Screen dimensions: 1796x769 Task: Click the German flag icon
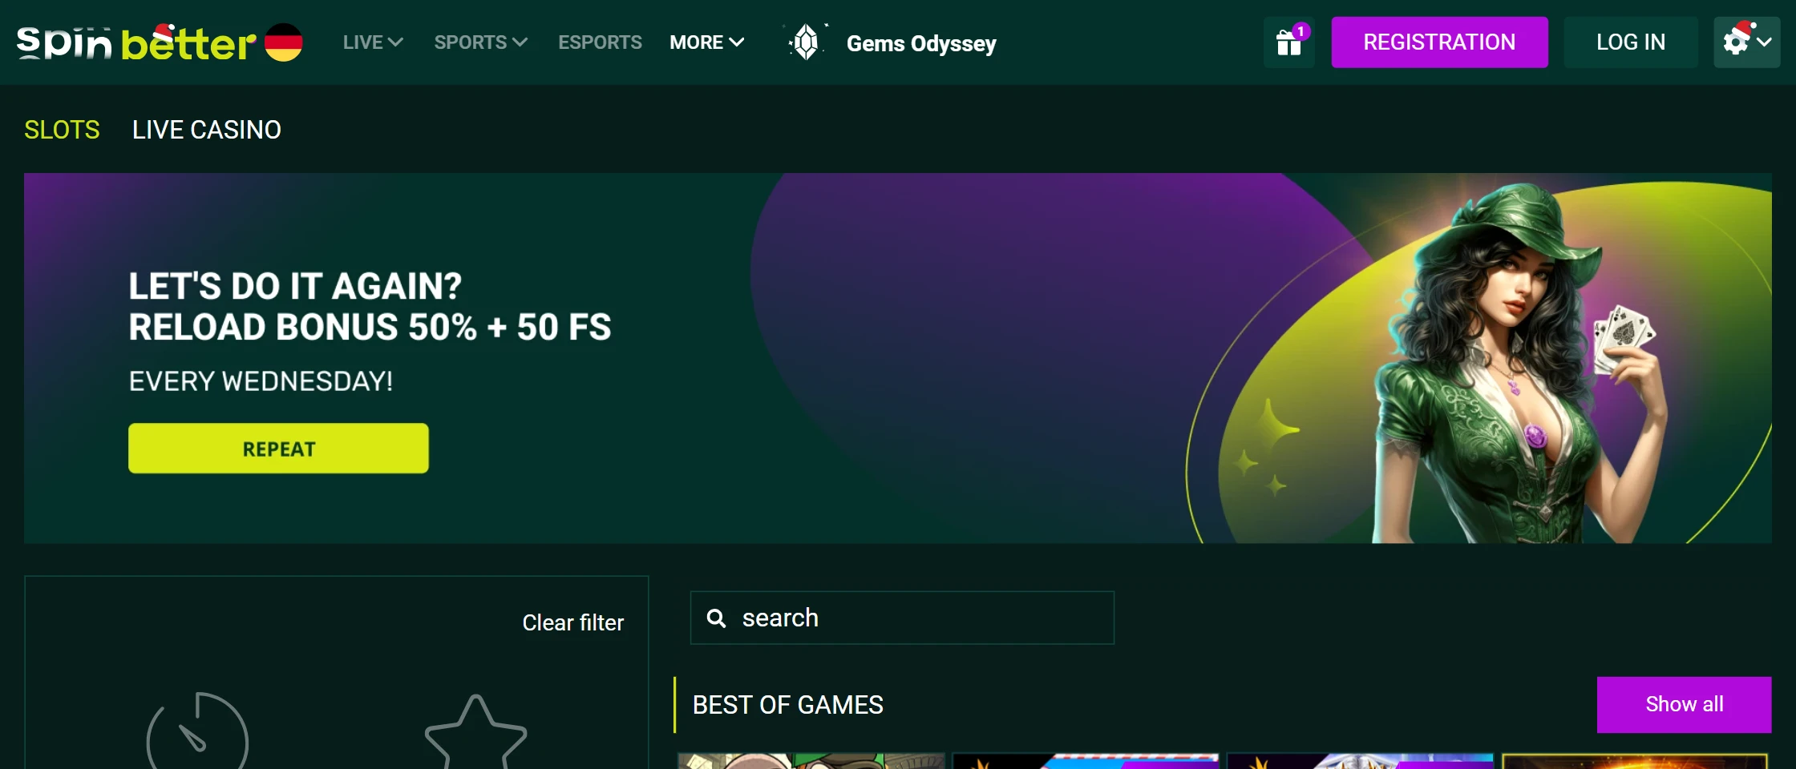(x=284, y=42)
